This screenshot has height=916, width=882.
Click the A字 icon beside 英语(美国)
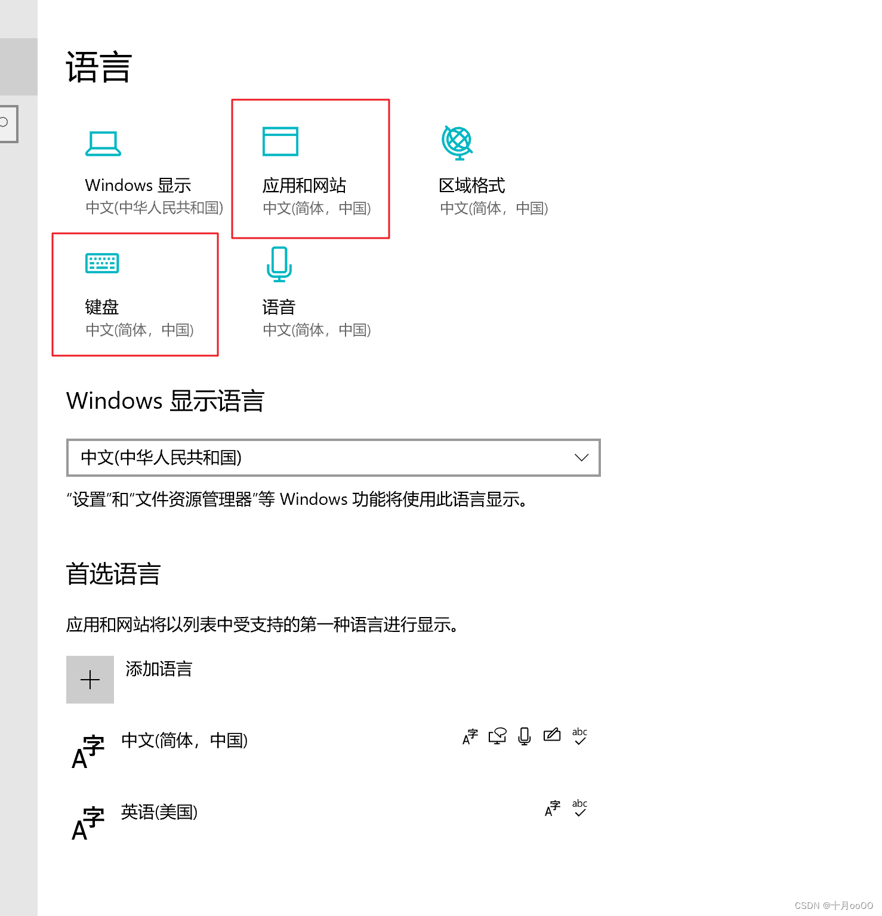point(88,824)
